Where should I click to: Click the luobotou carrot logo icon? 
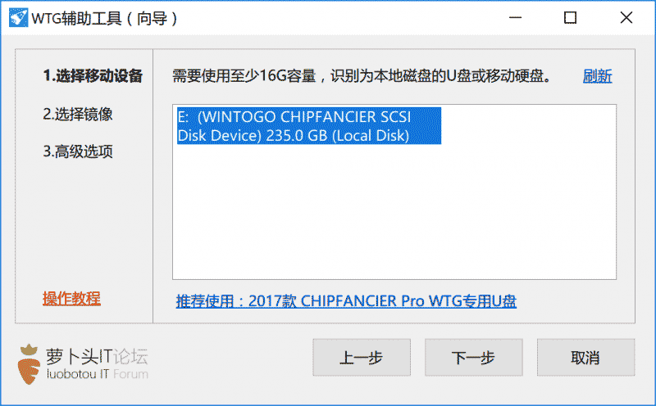(30, 363)
